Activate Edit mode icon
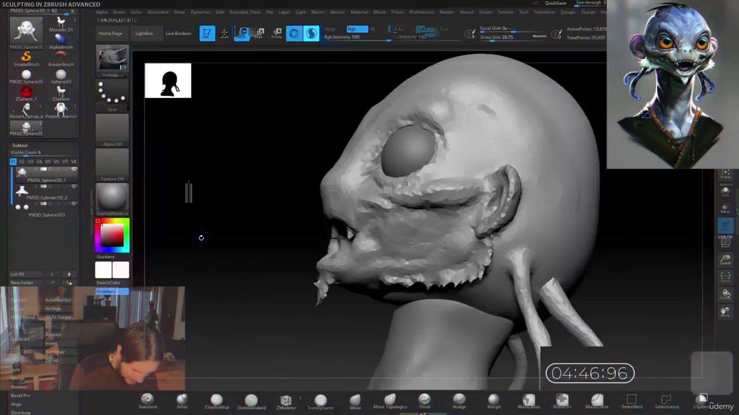This screenshot has width=739, height=415. (x=207, y=33)
